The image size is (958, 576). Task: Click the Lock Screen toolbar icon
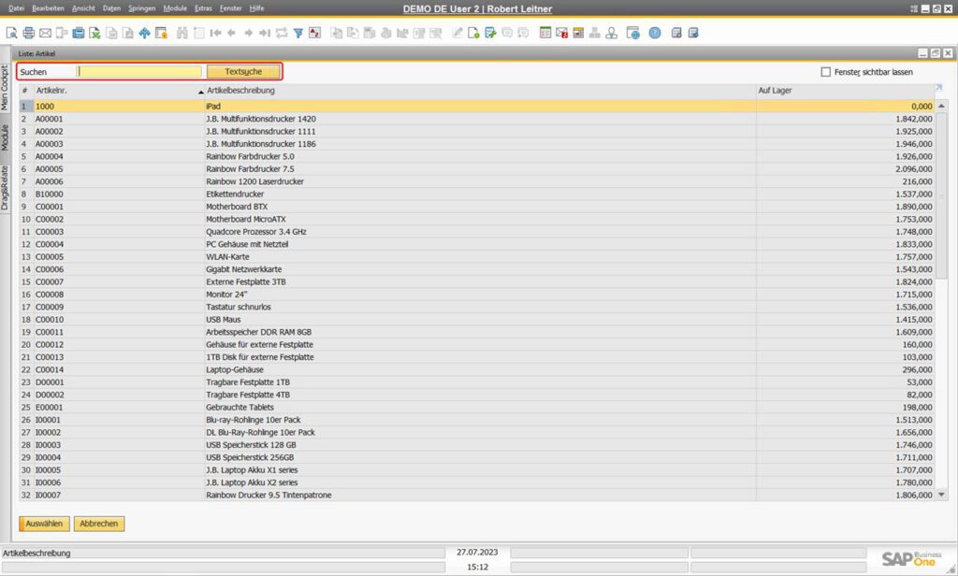click(x=161, y=33)
